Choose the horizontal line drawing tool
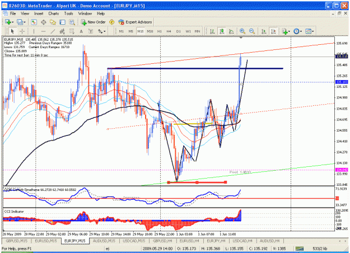 click(43, 31)
